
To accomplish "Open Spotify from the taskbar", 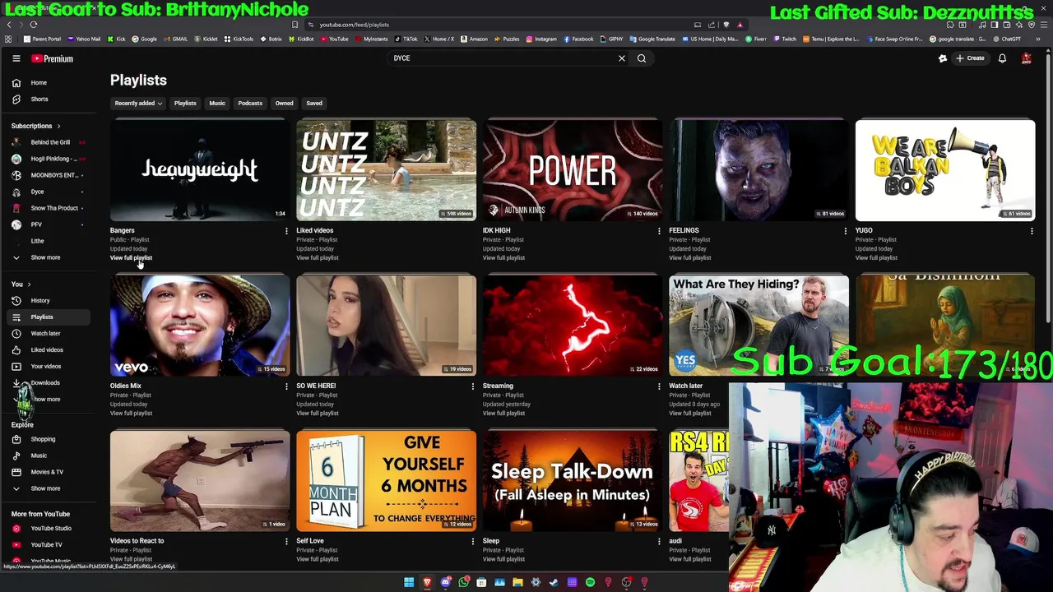I will point(590,582).
